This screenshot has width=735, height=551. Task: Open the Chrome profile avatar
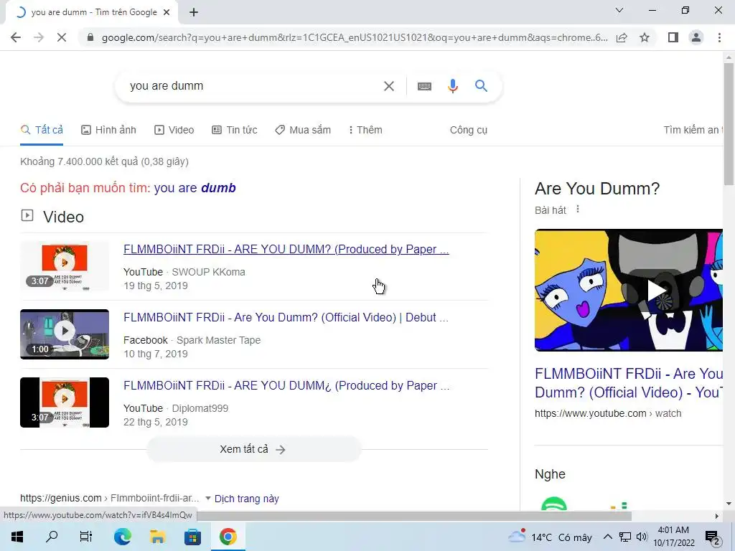tap(696, 37)
